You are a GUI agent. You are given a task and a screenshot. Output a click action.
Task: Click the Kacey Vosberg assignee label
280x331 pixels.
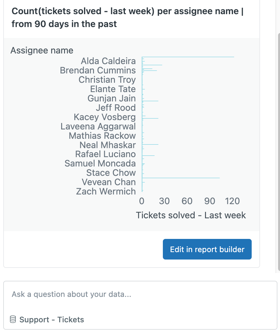[105, 117]
